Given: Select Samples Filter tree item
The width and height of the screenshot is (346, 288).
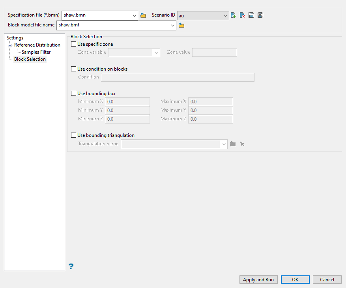Looking at the screenshot, I should click(x=36, y=52).
